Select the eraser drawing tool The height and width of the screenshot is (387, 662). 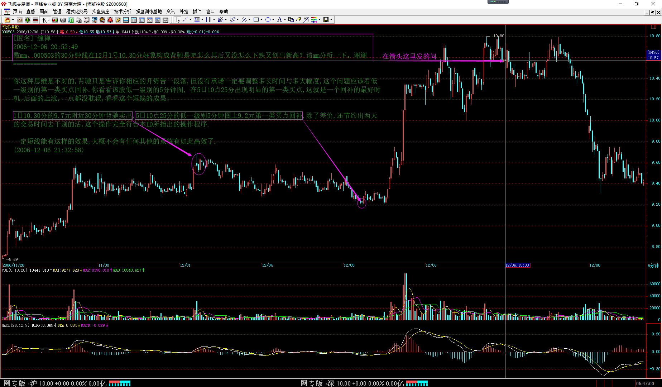(298, 20)
